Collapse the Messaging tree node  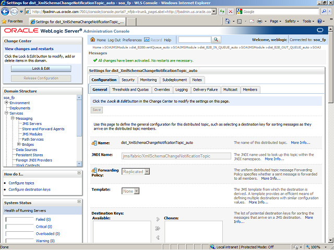click(x=13, y=118)
